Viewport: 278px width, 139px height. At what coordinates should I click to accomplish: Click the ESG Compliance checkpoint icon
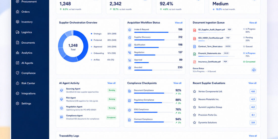pyautogui.click(x=129, y=110)
